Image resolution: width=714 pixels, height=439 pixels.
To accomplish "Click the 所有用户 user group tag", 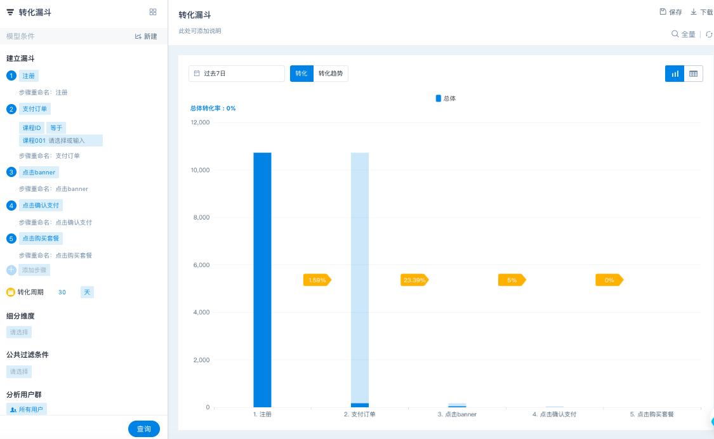I will [x=27, y=409].
